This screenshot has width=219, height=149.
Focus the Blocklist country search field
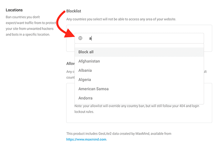[139, 38]
